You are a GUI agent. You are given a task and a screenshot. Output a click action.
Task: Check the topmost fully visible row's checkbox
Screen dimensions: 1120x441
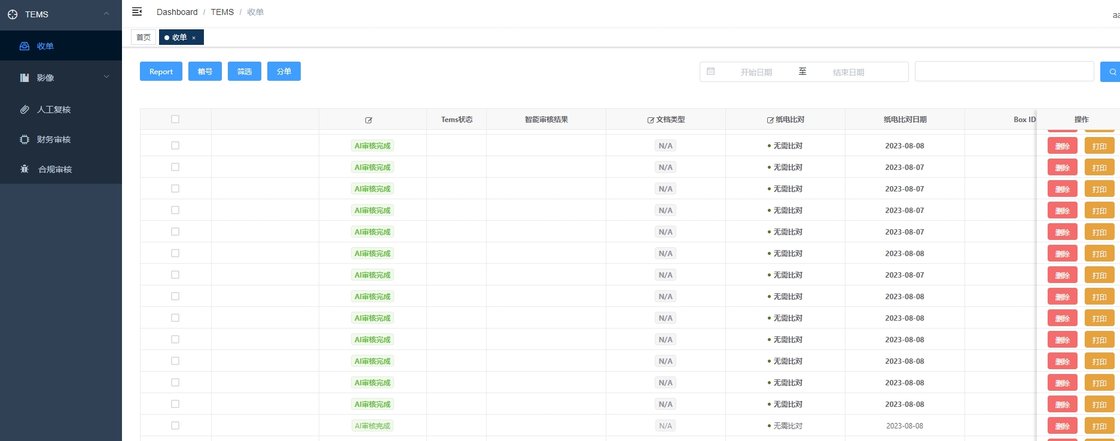tap(175, 145)
